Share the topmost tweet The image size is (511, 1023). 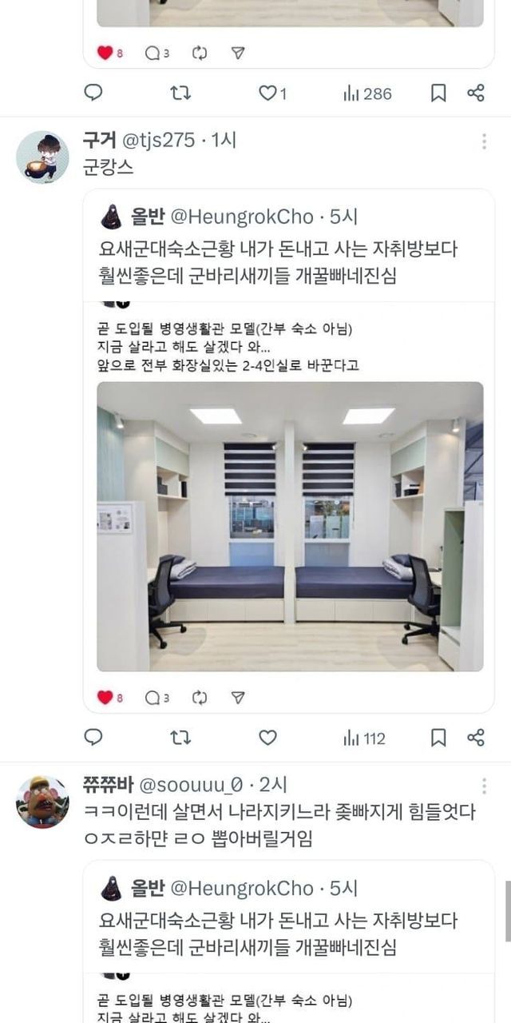(x=476, y=93)
